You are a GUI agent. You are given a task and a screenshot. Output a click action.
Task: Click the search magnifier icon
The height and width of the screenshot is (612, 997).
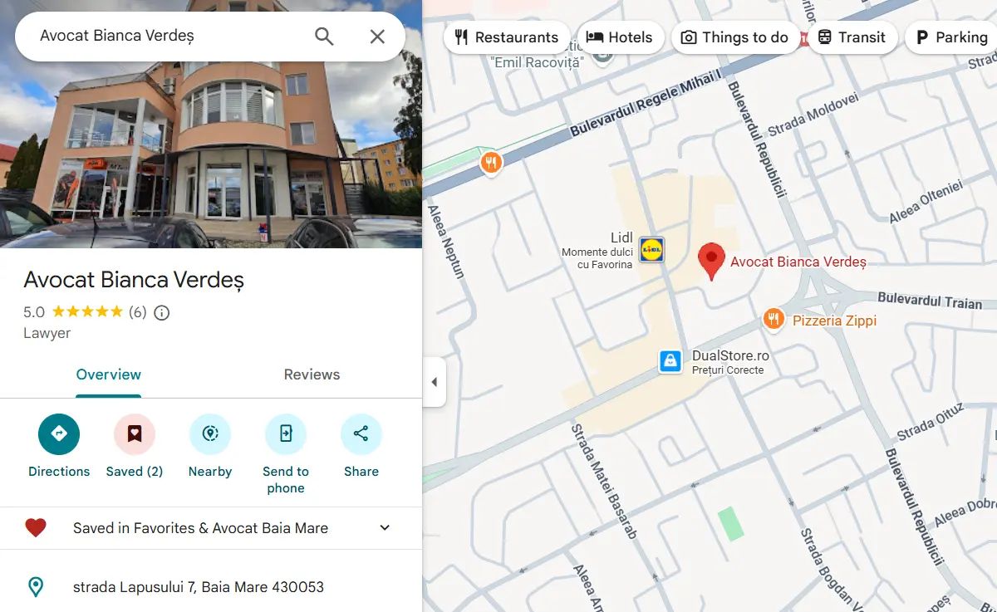324,37
